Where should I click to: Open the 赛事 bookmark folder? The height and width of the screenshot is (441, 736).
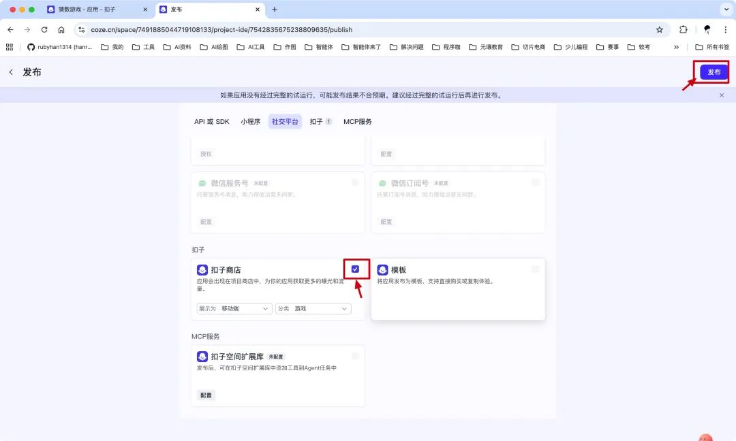(x=608, y=47)
